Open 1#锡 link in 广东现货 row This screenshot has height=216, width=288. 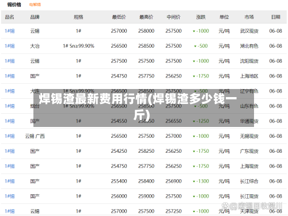coord(10,151)
